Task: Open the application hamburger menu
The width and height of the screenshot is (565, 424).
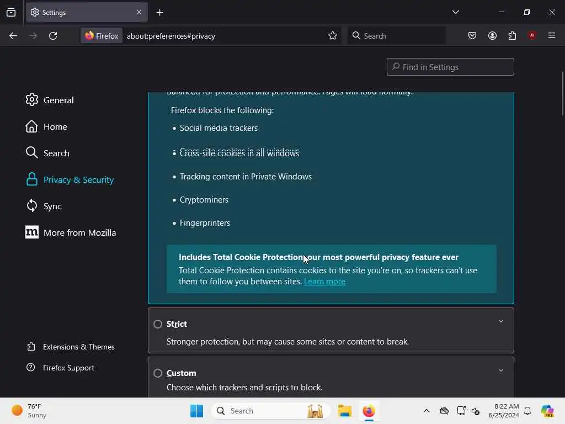Action: click(551, 35)
